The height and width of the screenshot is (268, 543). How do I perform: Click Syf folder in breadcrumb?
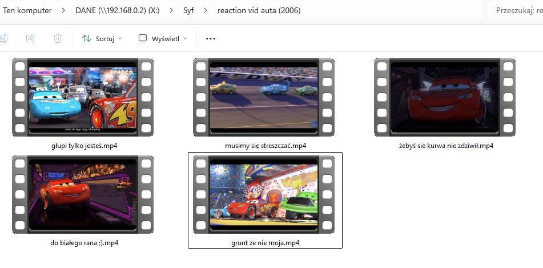click(188, 10)
